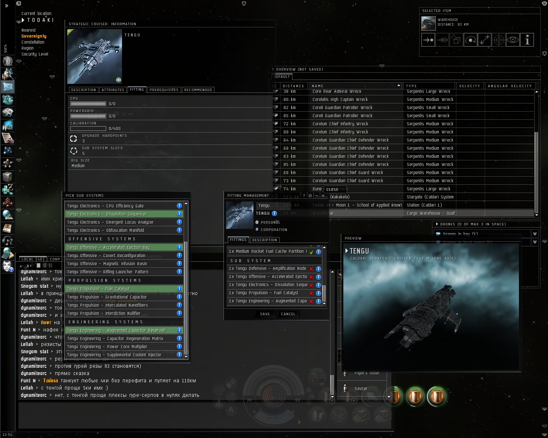Show info for Tengu Propulsion - Fuel Catalyst in fittings list

tap(319, 293)
